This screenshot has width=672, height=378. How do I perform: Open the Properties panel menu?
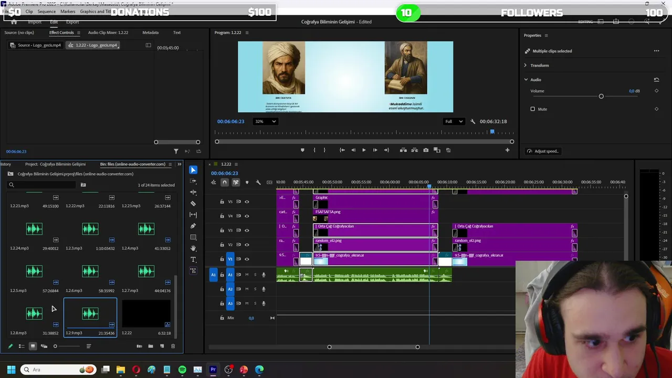546,35
